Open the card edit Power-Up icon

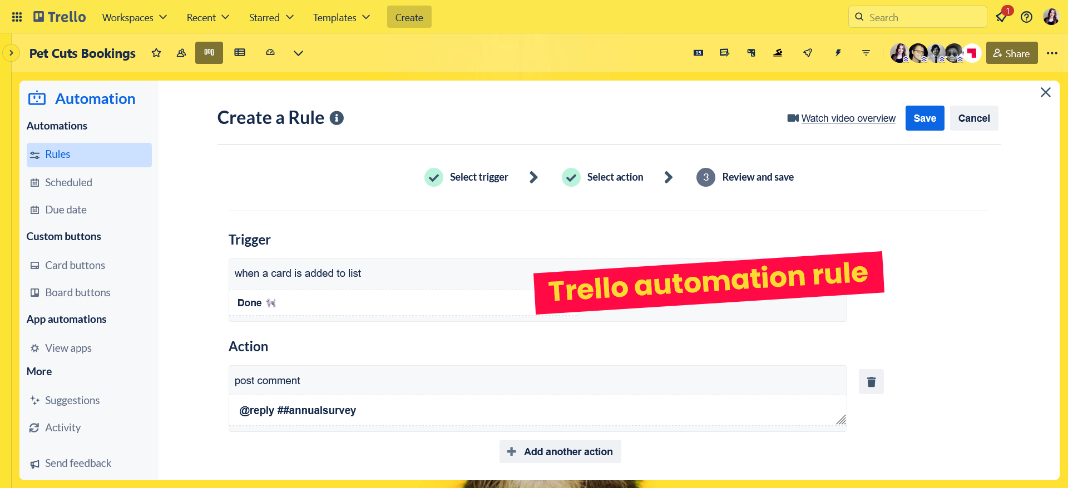click(x=725, y=53)
